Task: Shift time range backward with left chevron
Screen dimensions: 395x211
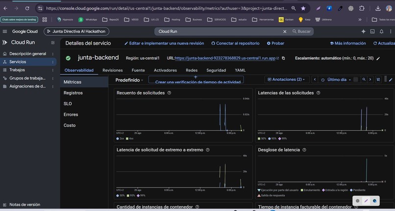Action: 315,80
